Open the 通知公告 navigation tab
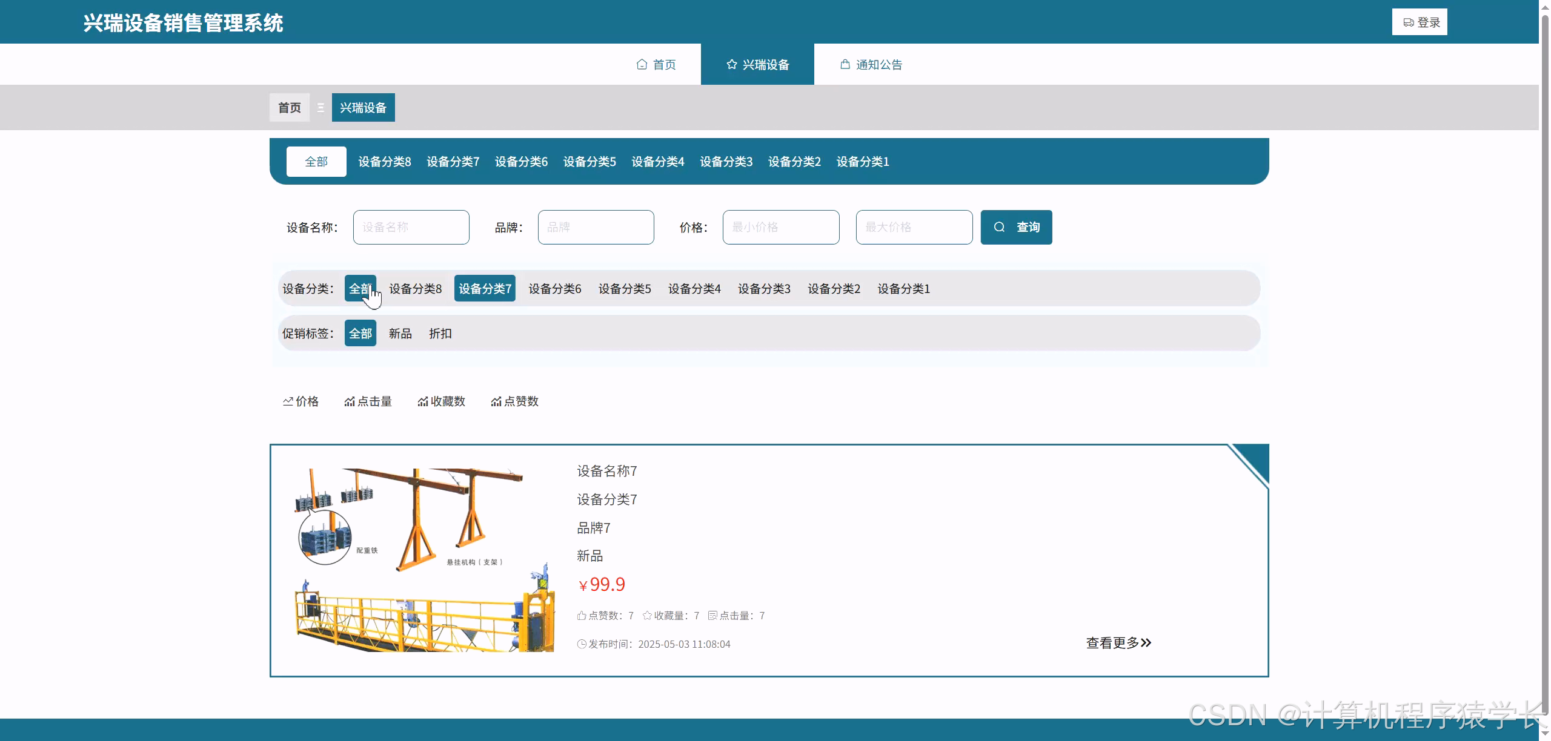This screenshot has width=1551, height=741. click(x=871, y=64)
